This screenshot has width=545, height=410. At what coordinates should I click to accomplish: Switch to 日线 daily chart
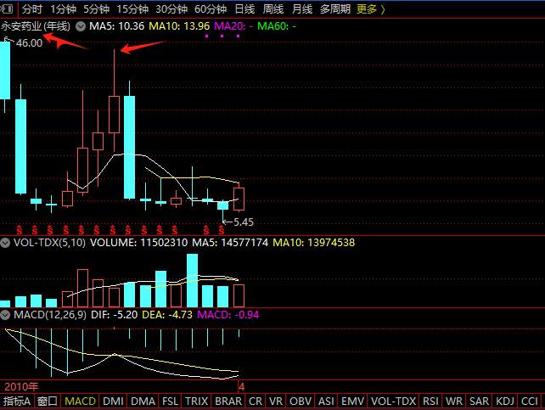pyautogui.click(x=244, y=9)
